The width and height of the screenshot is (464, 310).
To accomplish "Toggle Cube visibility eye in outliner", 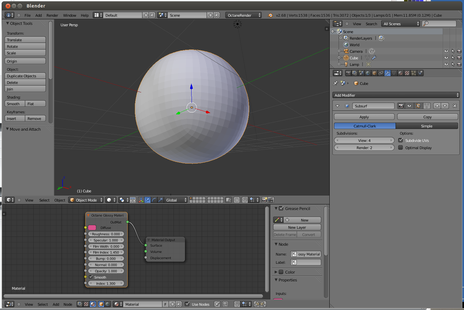I will click(x=446, y=58).
